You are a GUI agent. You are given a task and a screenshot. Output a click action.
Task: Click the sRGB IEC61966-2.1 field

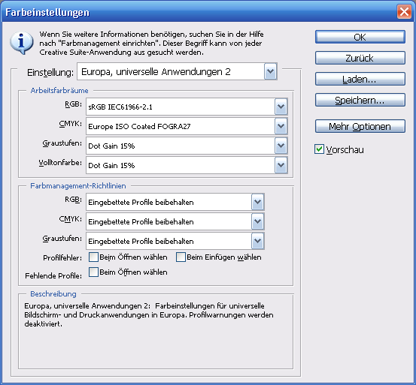point(181,107)
